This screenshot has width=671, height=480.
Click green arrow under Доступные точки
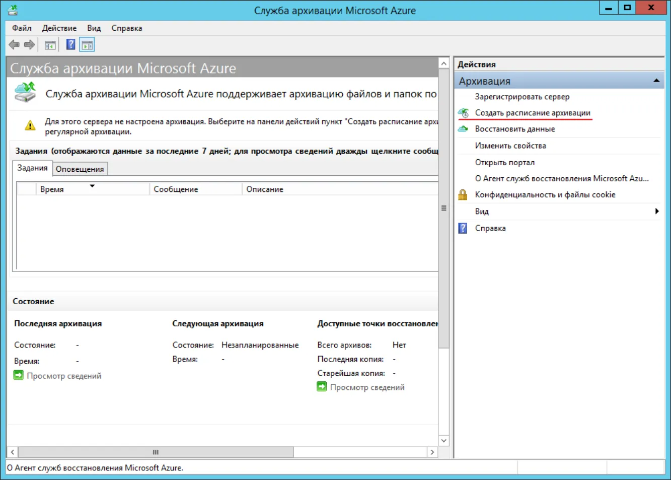[x=322, y=387]
